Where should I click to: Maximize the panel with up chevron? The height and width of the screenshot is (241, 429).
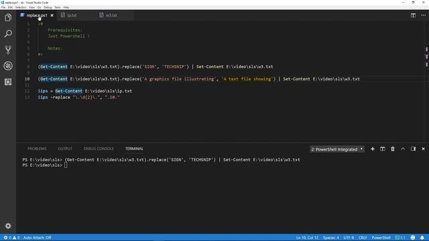pos(403,149)
